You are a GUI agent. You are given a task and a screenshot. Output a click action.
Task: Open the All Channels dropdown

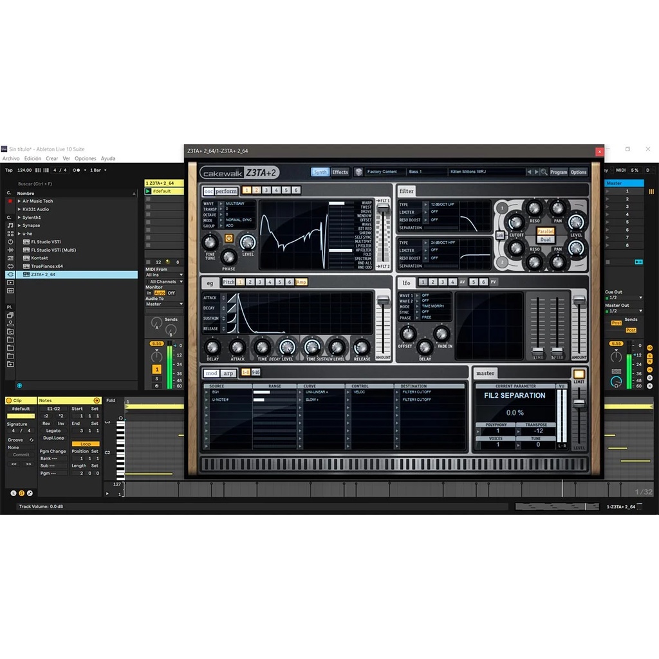pos(164,282)
